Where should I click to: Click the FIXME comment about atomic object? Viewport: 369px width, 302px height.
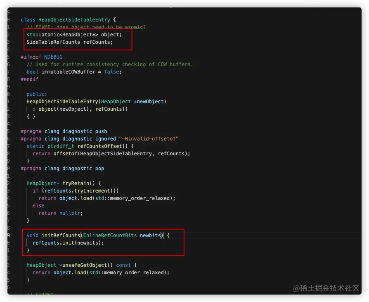(x=86, y=27)
